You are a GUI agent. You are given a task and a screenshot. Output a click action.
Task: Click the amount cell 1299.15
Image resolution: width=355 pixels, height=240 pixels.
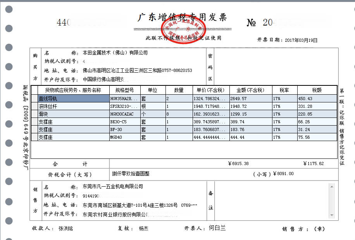pyautogui.click(x=251, y=114)
